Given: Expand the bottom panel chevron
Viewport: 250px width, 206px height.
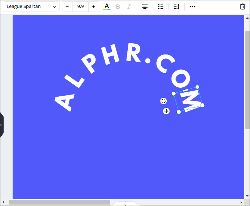Looking at the screenshot, I should (125, 205).
